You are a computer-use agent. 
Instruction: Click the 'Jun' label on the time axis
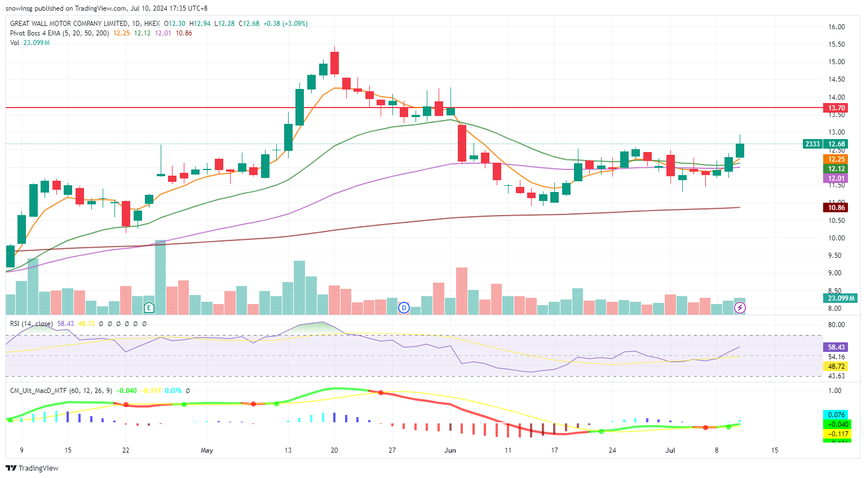pyautogui.click(x=450, y=450)
